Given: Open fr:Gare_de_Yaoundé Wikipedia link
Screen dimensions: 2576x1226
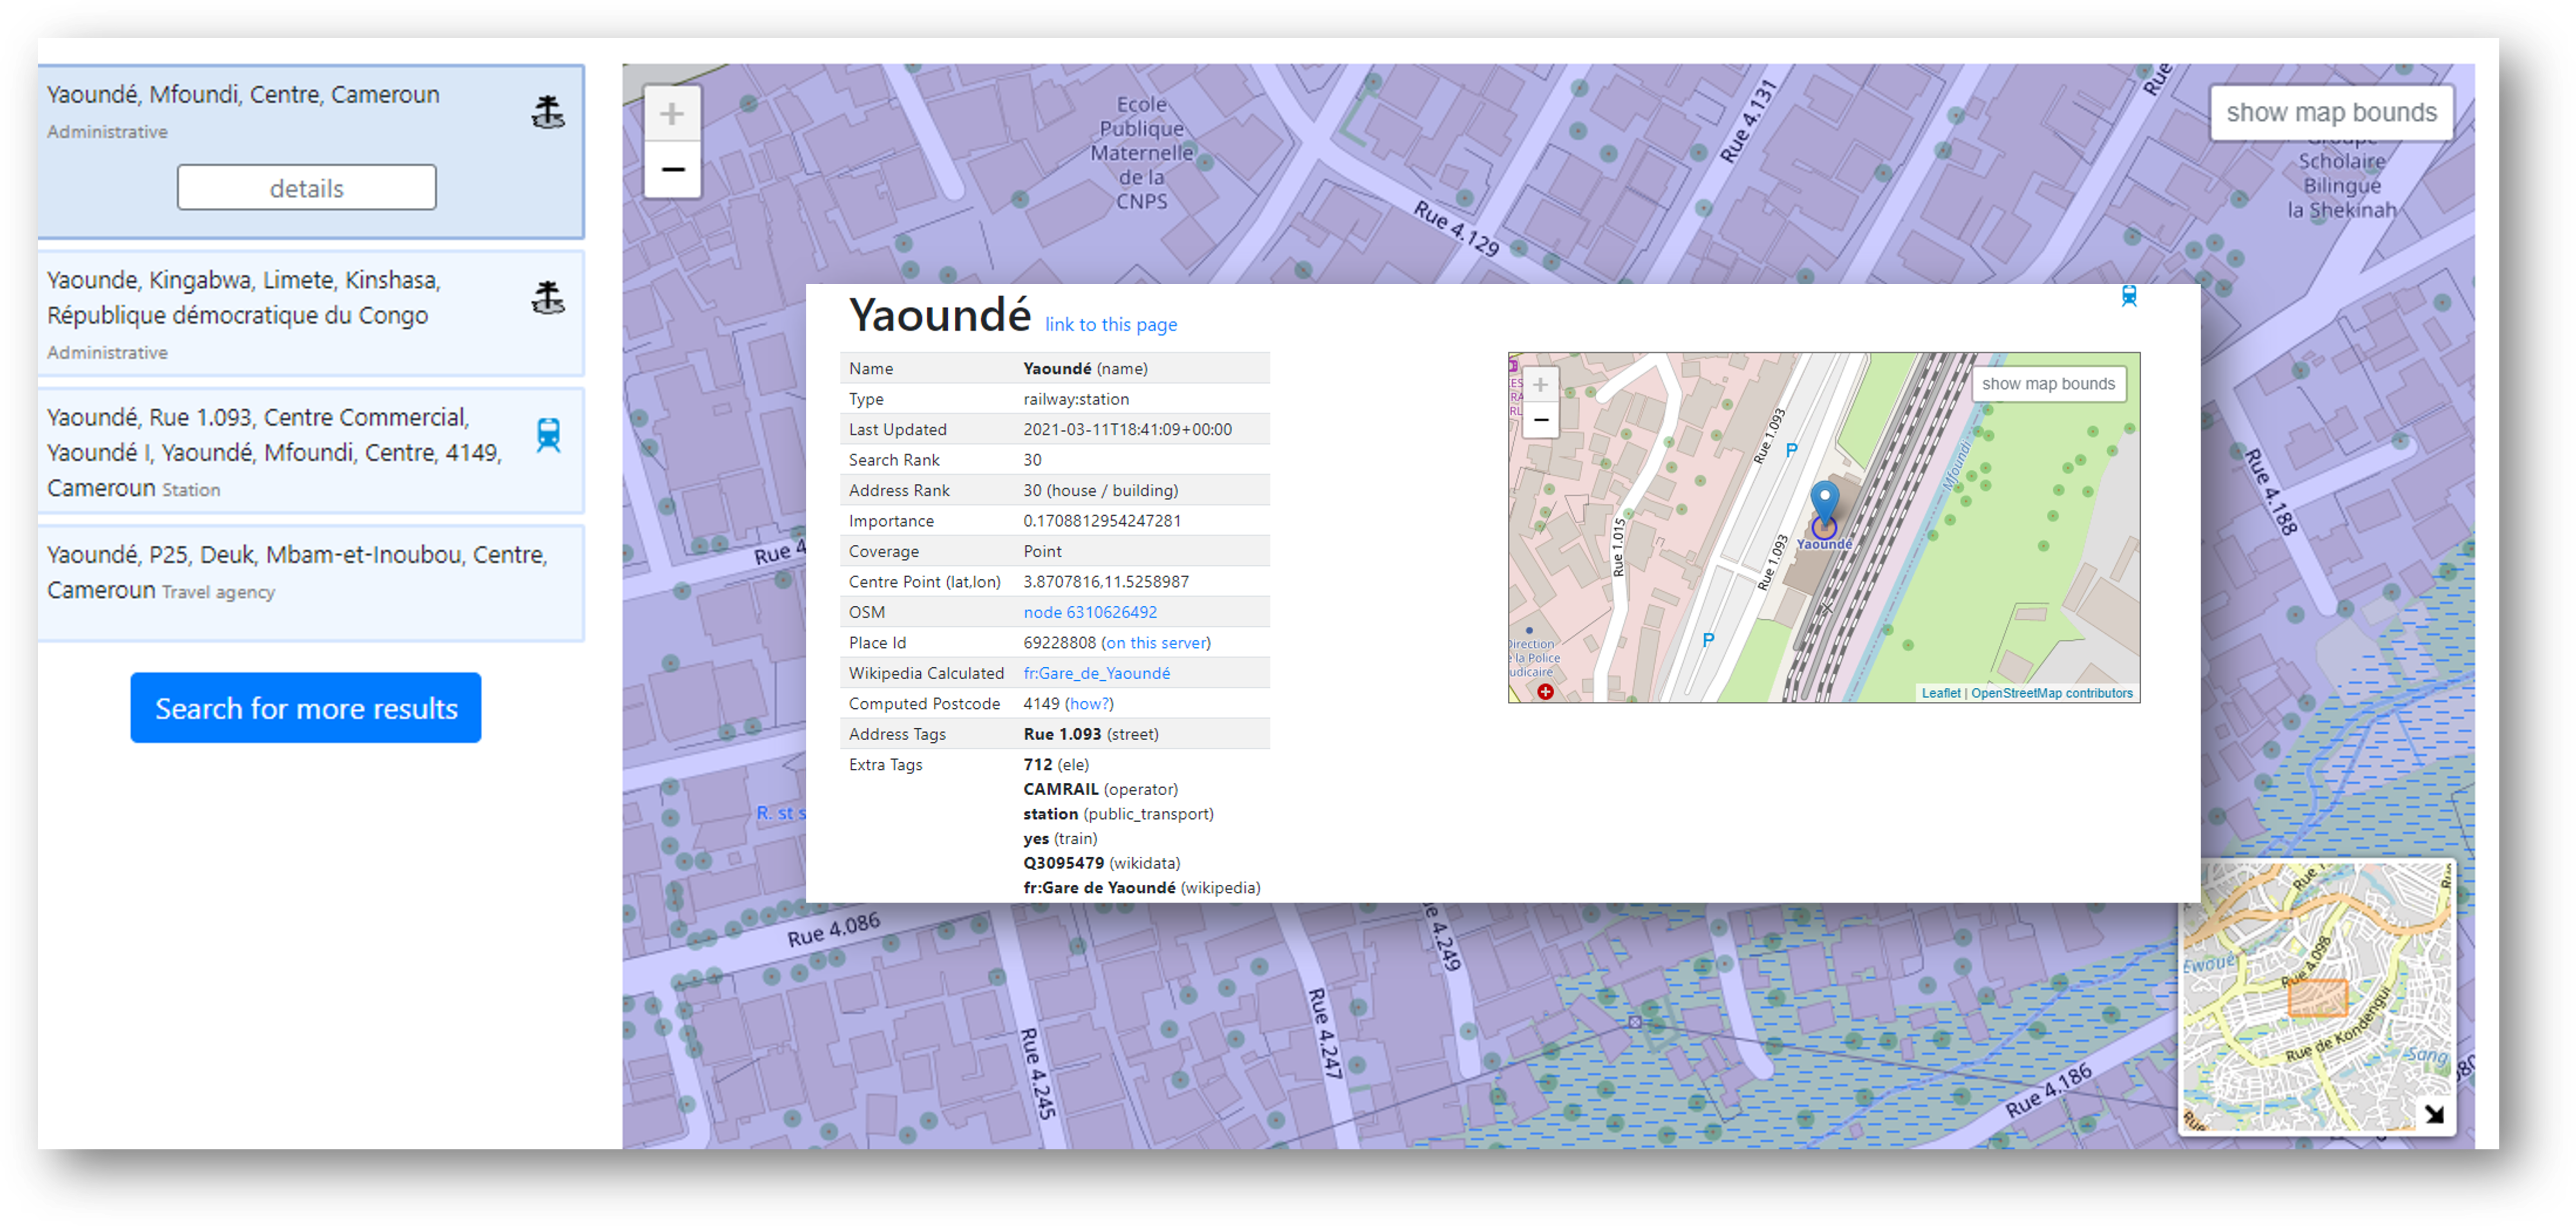Looking at the screenshot, I should pos(1096,673).
